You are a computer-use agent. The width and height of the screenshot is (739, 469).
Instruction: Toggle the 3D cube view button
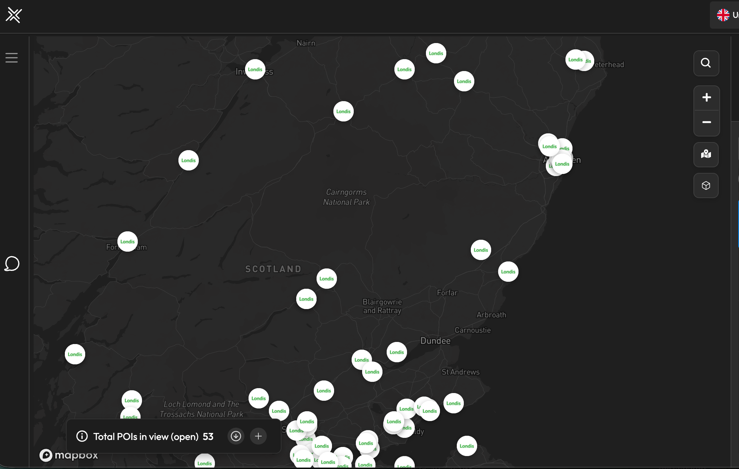coord(706,185)
